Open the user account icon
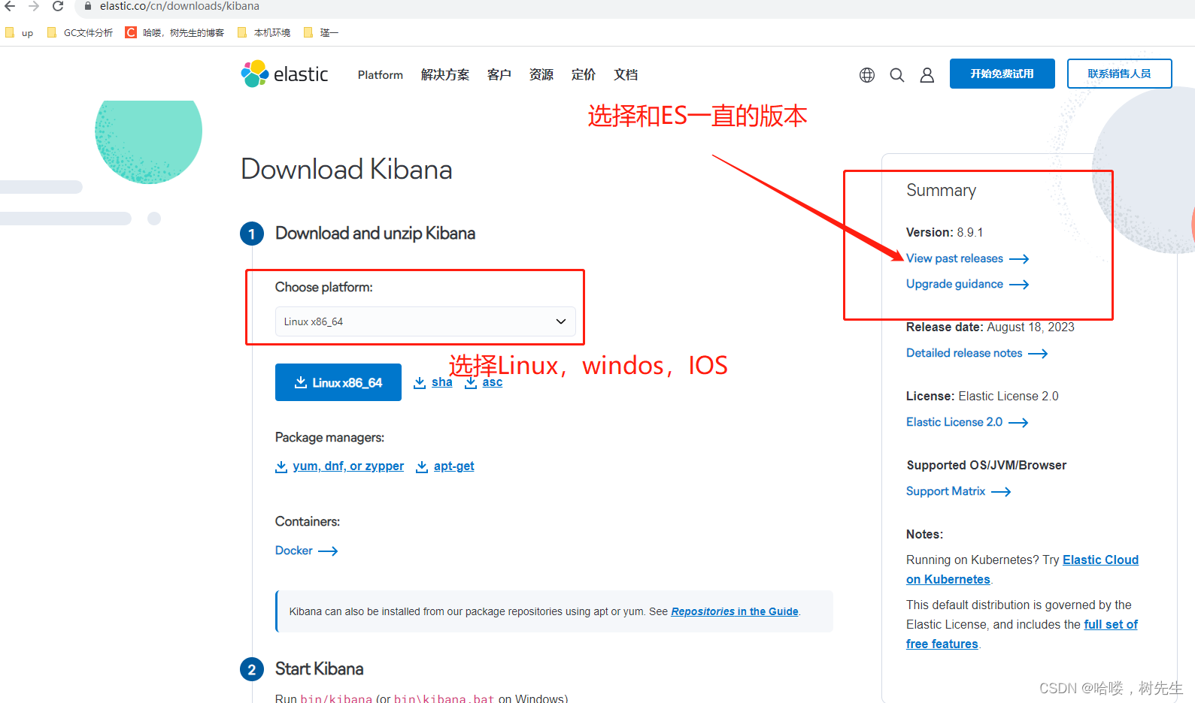The image size is (1195, 703). coord(927,75)
